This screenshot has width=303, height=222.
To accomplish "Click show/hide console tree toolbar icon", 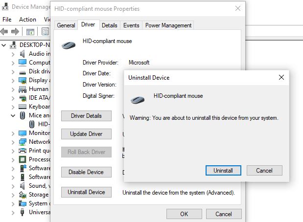I will click(30, 32).
